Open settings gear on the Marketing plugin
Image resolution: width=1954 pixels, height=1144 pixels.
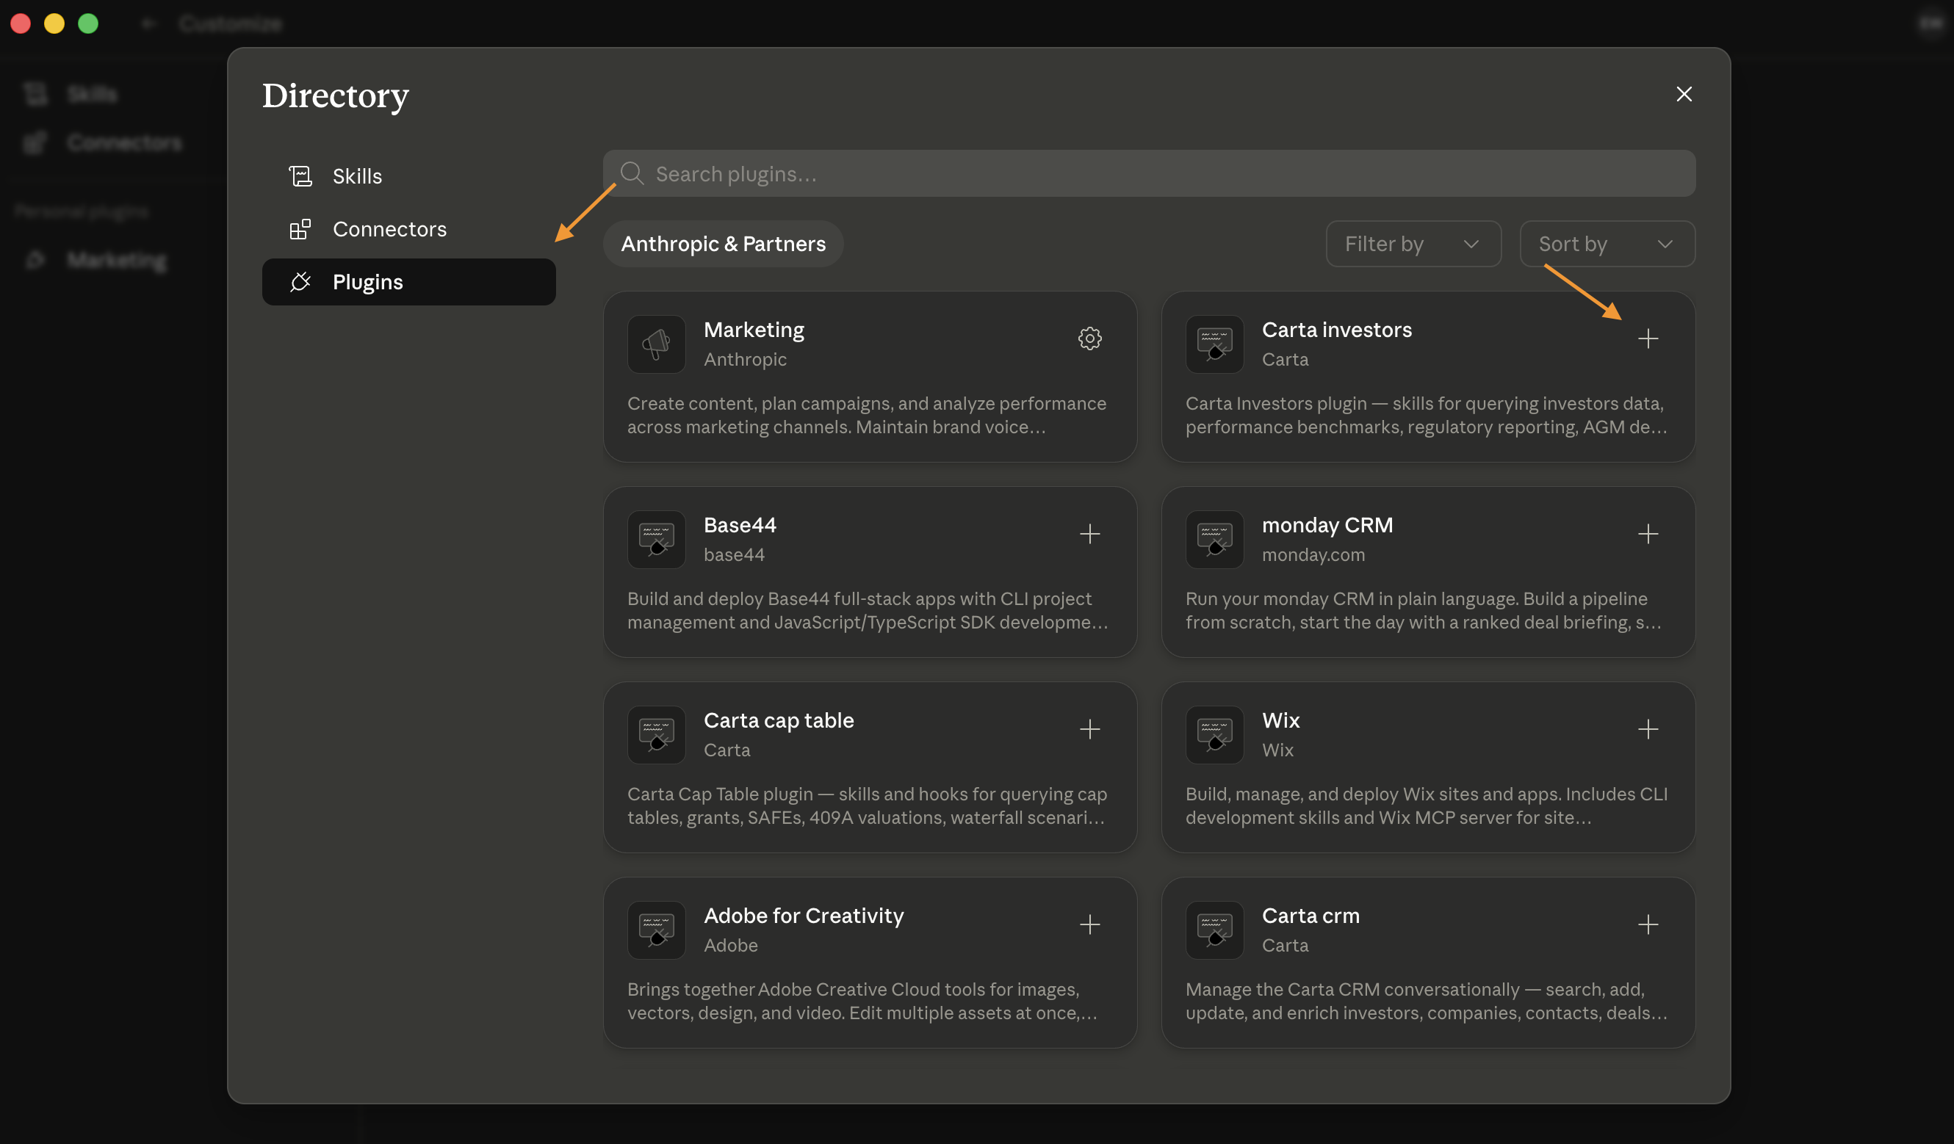pyautogui.click(x=1089, y=338)
